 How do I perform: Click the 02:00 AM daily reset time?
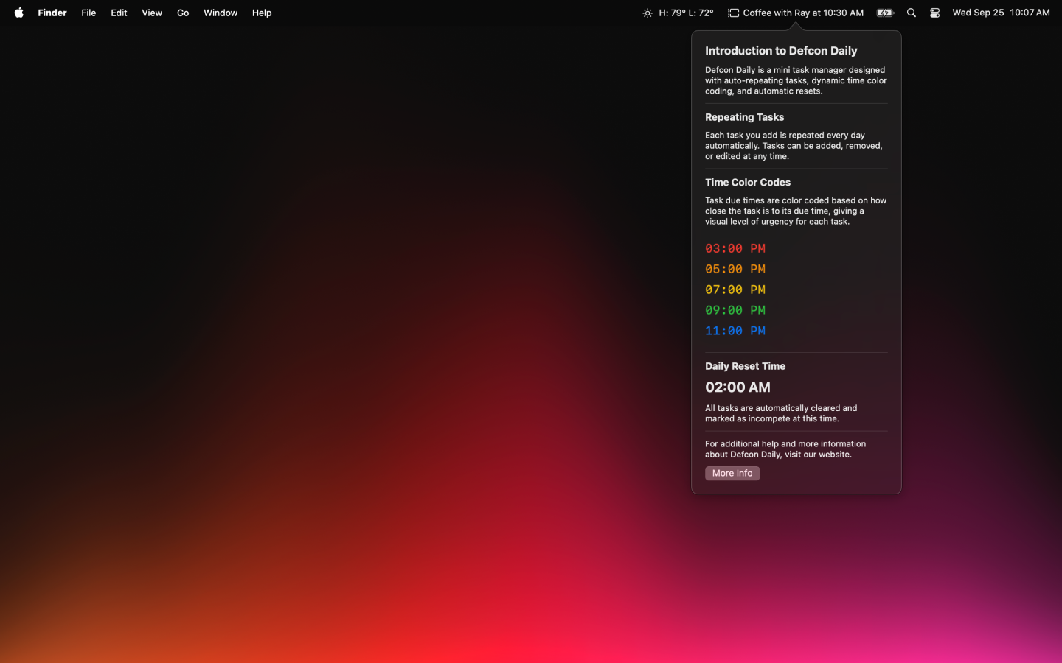tap(737, 387)
